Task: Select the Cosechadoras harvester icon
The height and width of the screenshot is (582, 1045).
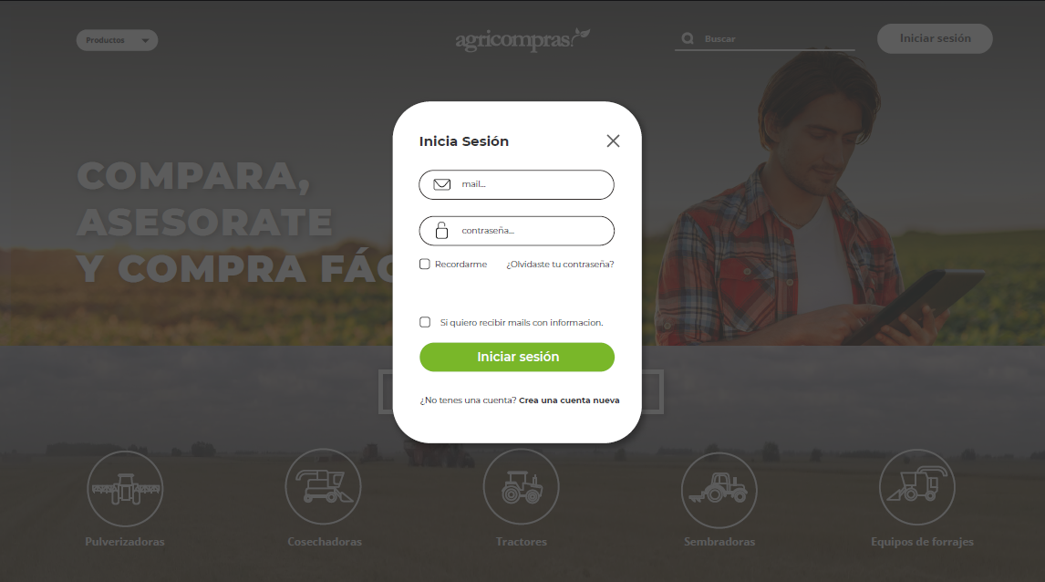Action: 323,486
